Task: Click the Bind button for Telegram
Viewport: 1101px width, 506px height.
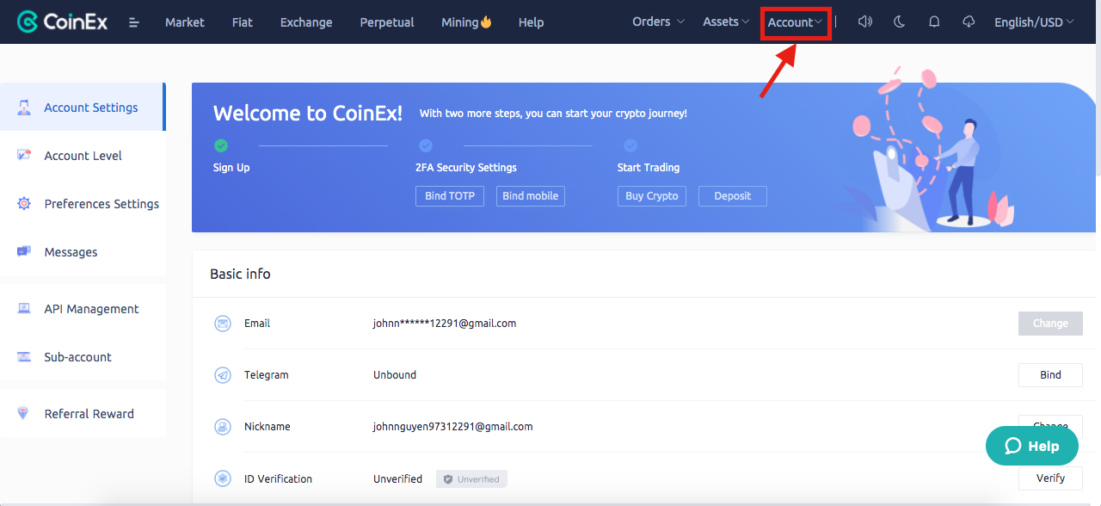Action: pos(1050,375)
